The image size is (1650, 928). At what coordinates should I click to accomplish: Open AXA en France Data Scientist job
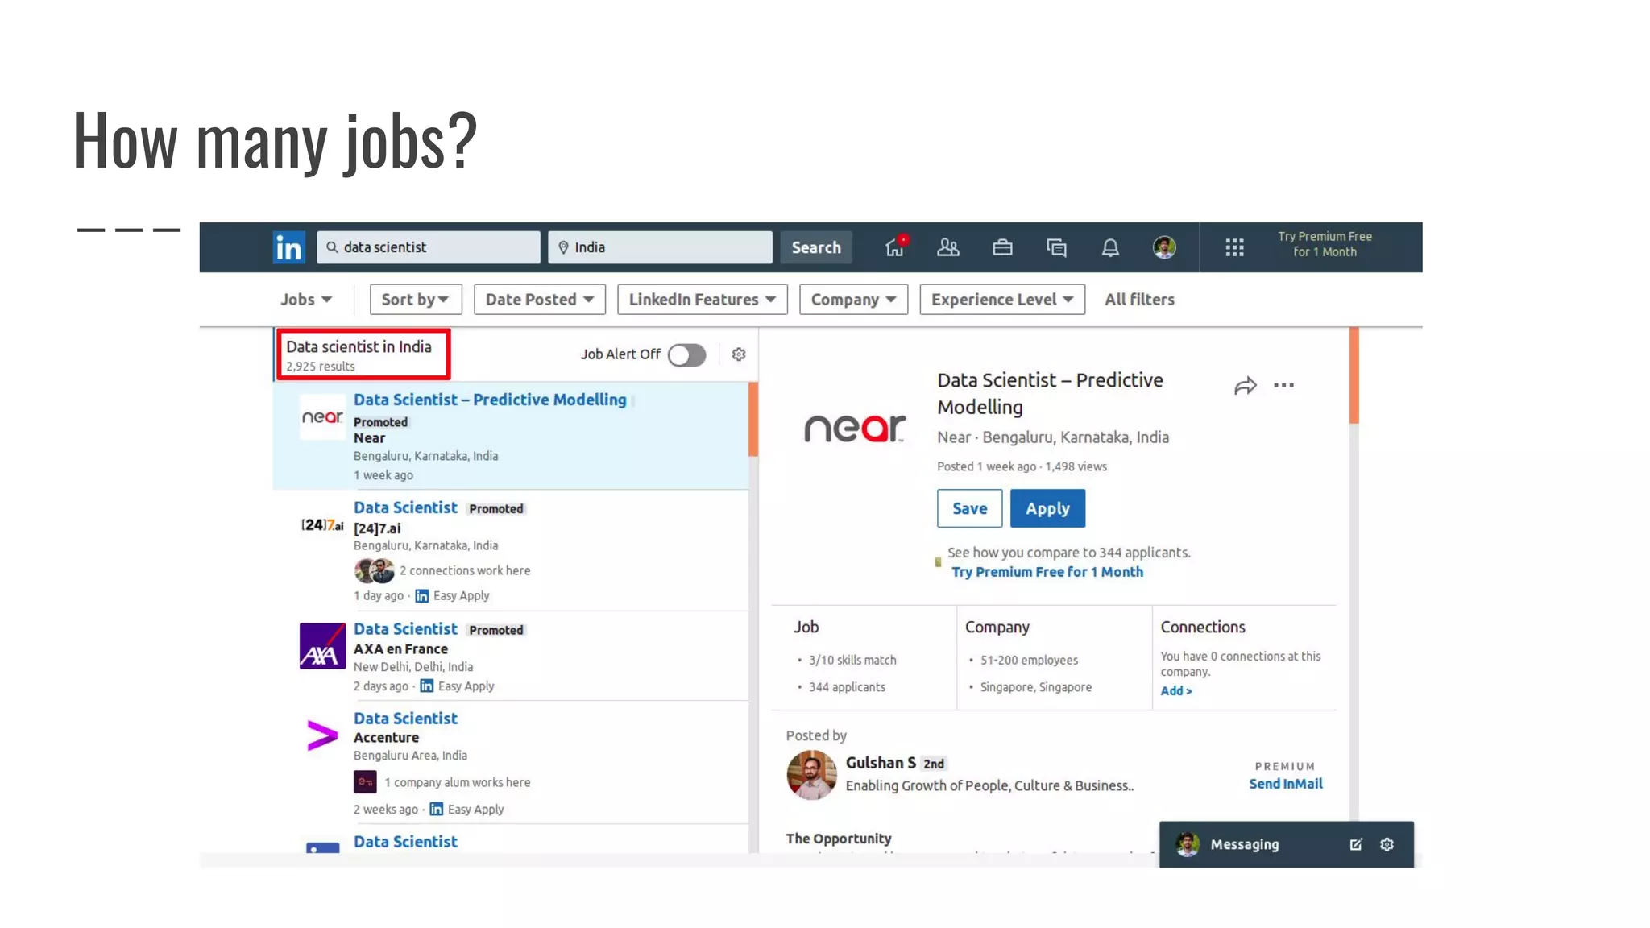coord(405,629)
